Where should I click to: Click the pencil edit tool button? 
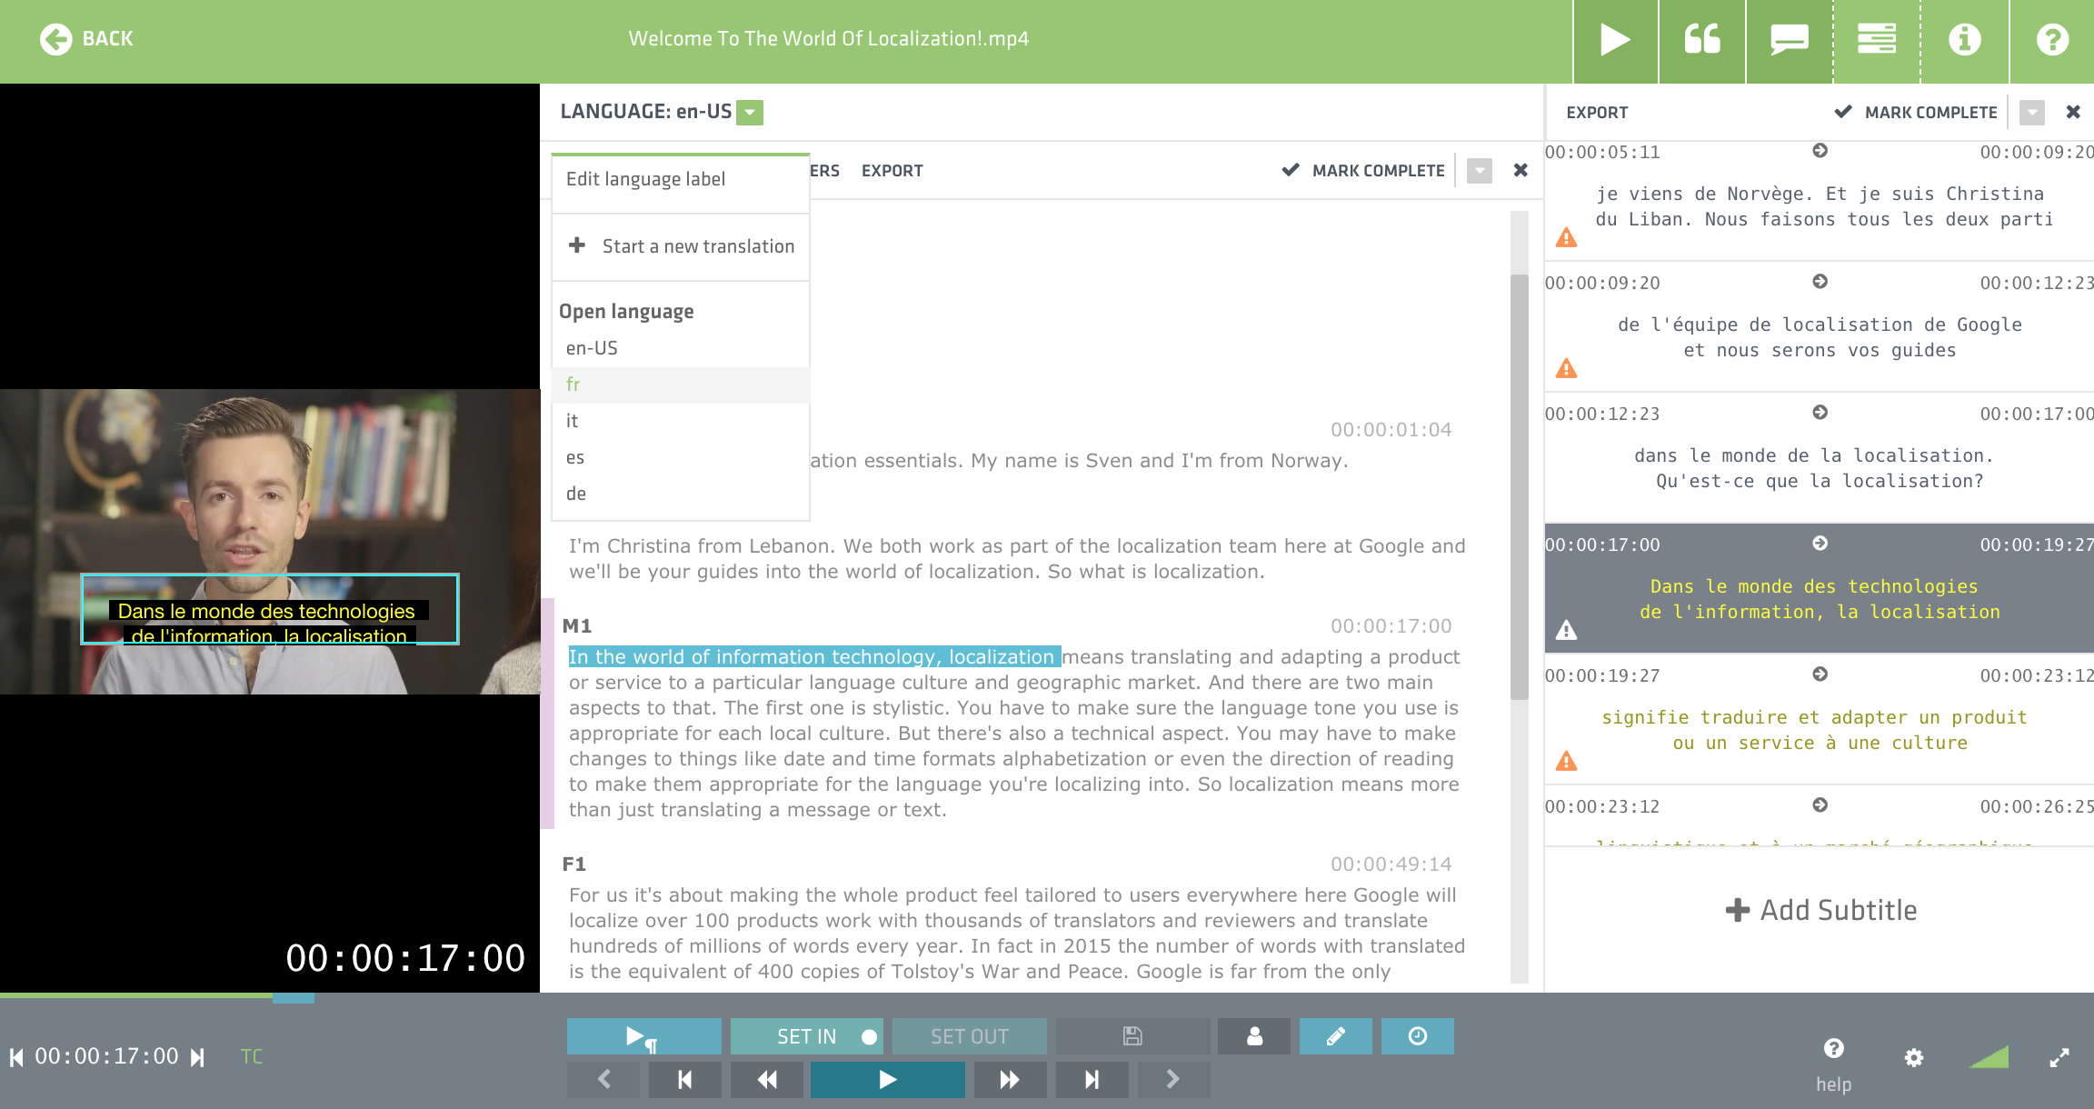point(1335,1036)
